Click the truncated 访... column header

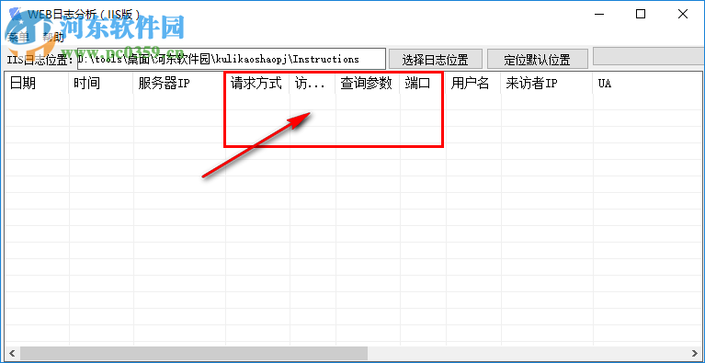[313, 83]
